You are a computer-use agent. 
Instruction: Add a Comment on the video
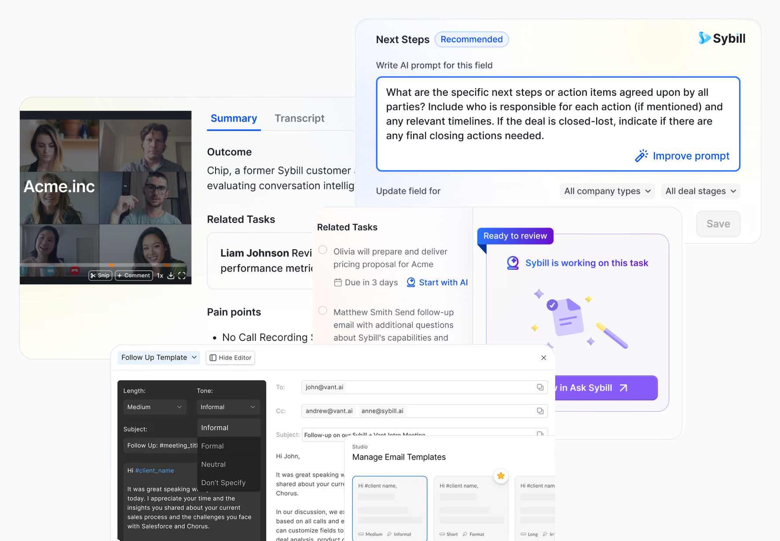pyautogui.click(x=134, y=276)
